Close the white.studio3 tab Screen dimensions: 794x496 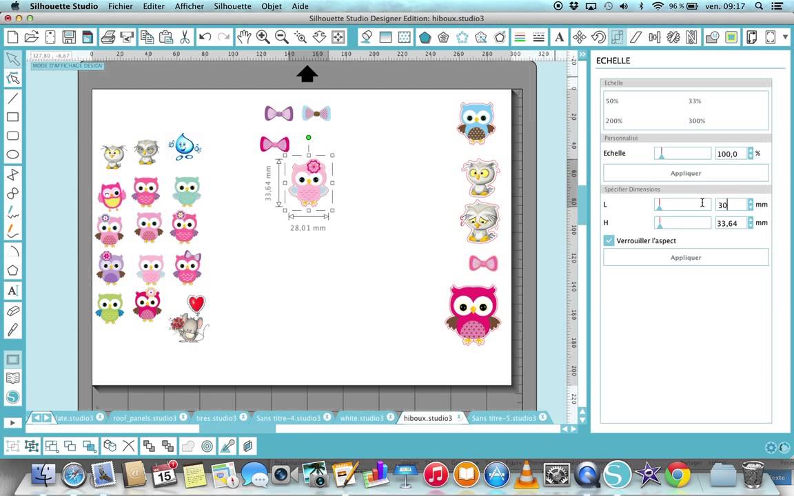(x=390, y=417)
